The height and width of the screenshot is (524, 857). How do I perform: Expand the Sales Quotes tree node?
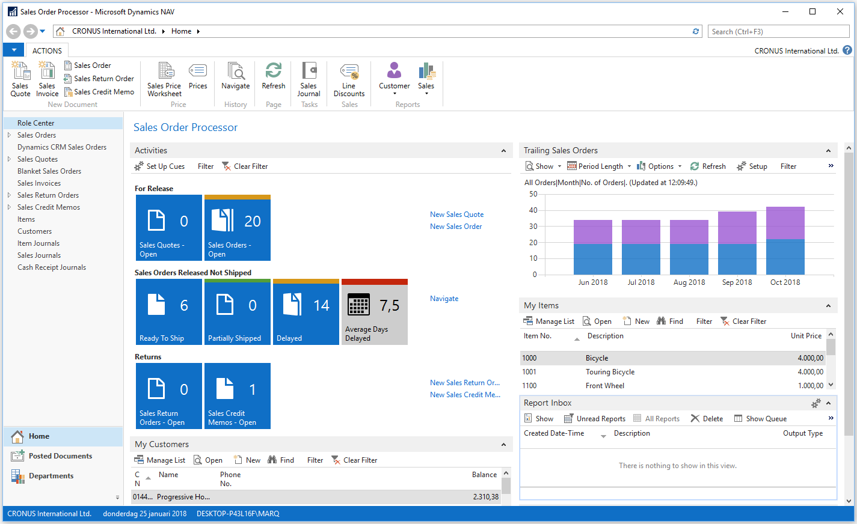[x=9, y=159]
